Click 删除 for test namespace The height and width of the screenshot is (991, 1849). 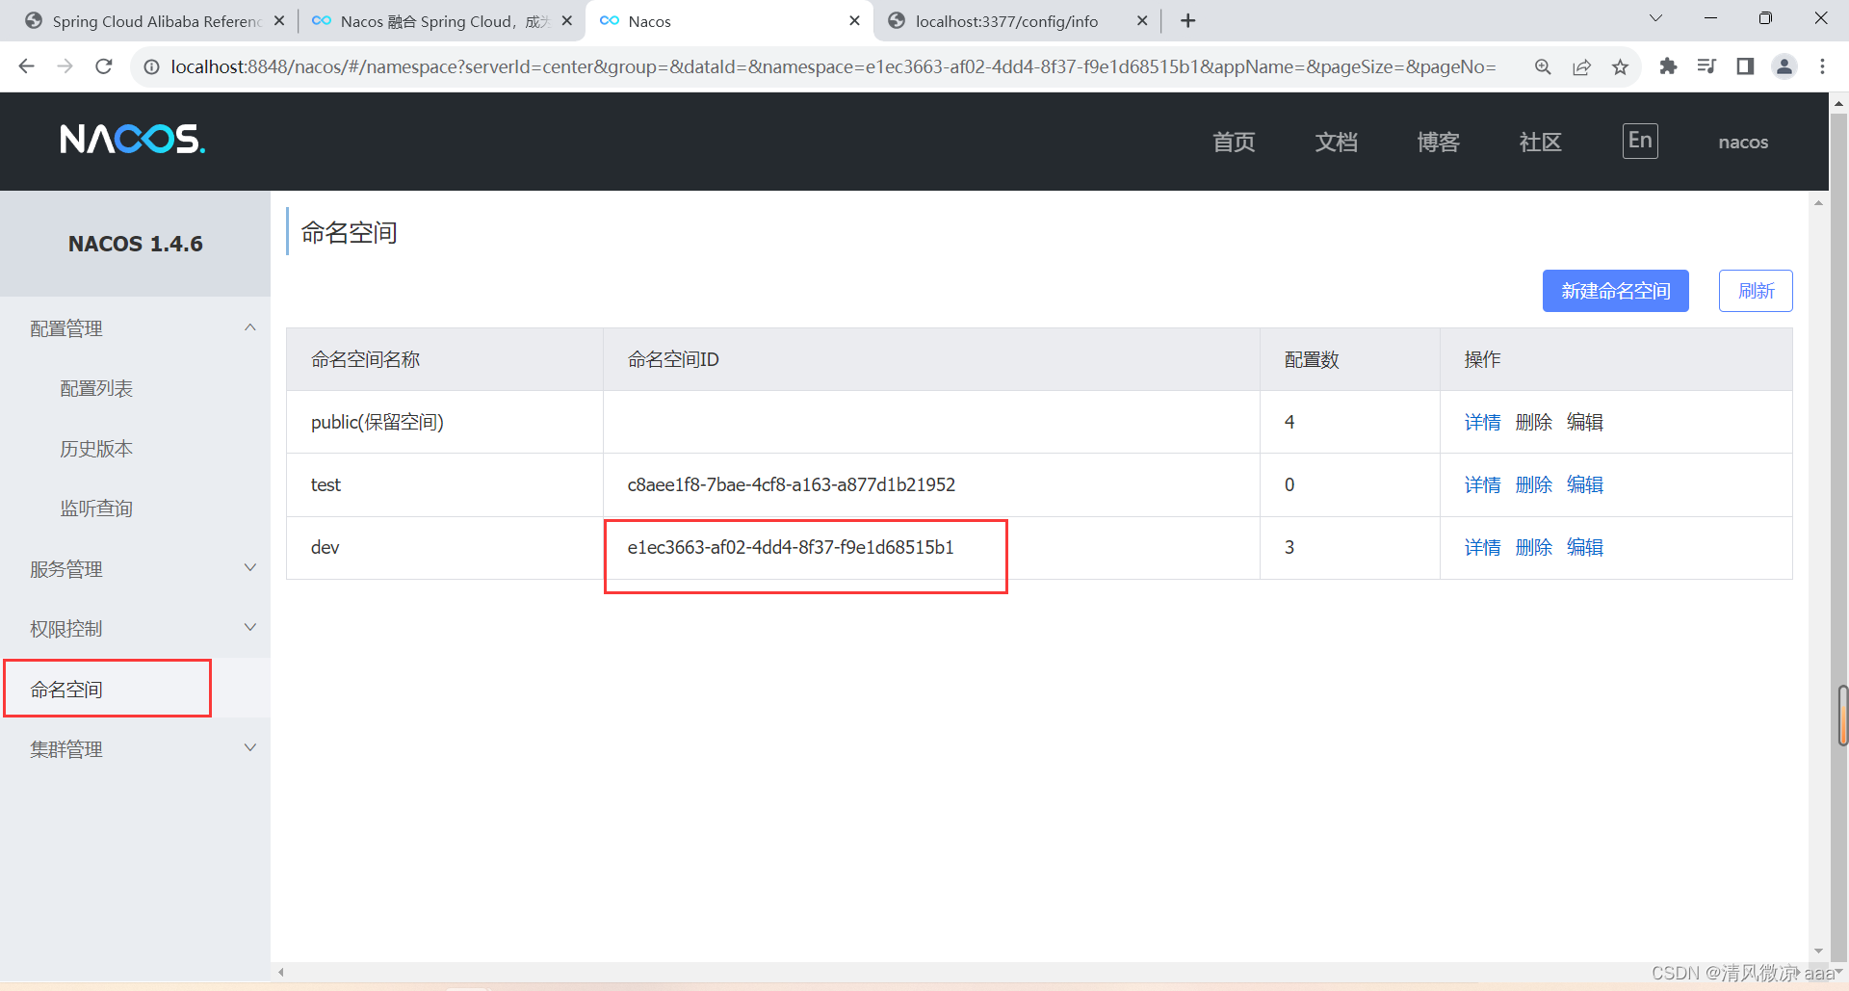coord(1533,484)
